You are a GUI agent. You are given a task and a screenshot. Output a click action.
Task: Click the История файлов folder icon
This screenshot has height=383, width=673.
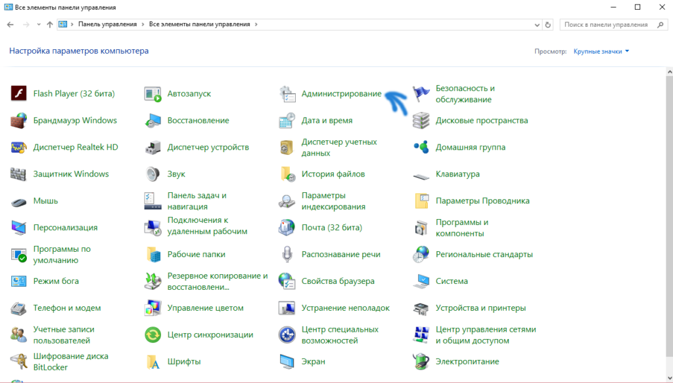coord(287,174)
